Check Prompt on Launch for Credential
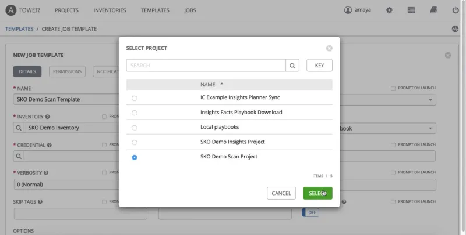This screenshot has height=235, width=466. pyautogui.click(x=104, y=145)
